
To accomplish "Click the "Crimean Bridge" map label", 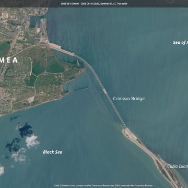I will (x=129, y=99).
